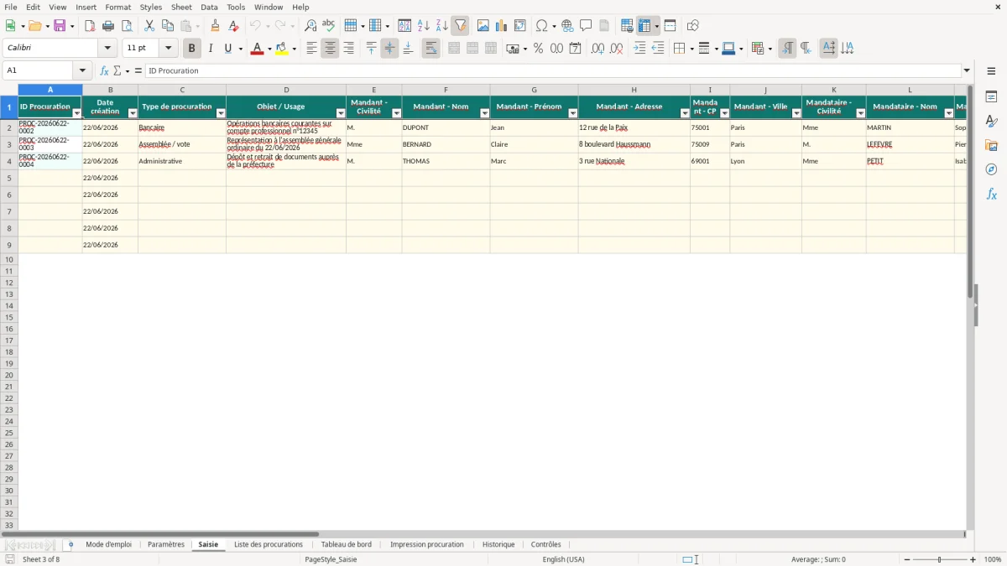This screenshot has height=566, width=1007.
Task: Open the sidebar Navigator compass icon
Action: [991, 169]
